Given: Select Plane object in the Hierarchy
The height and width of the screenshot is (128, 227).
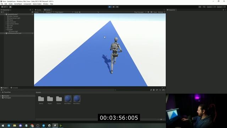Looking at the screenshot, I should click(11, 20).
